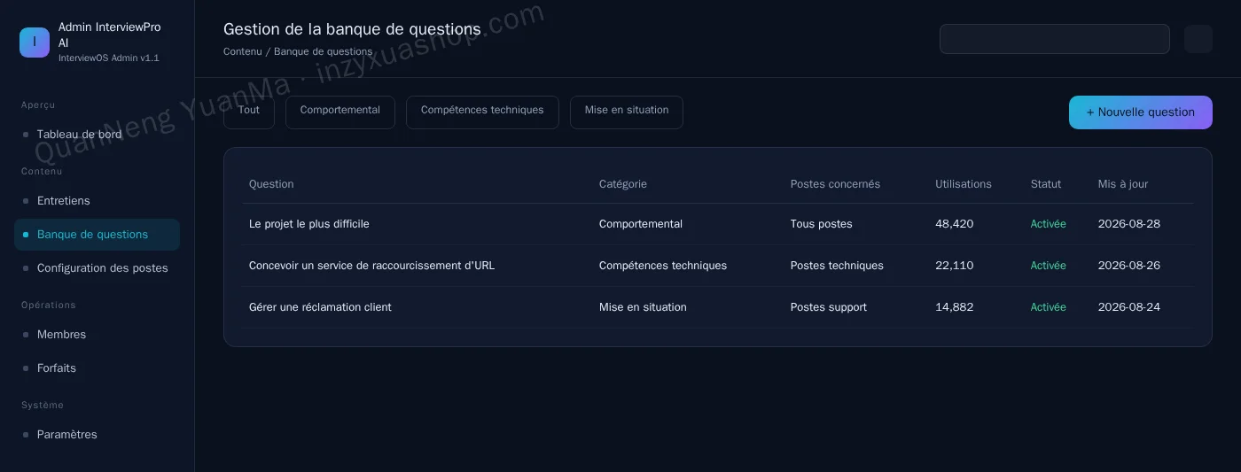Click the square button beside the search field
1241x472 pixels.
pos(1198,39)
